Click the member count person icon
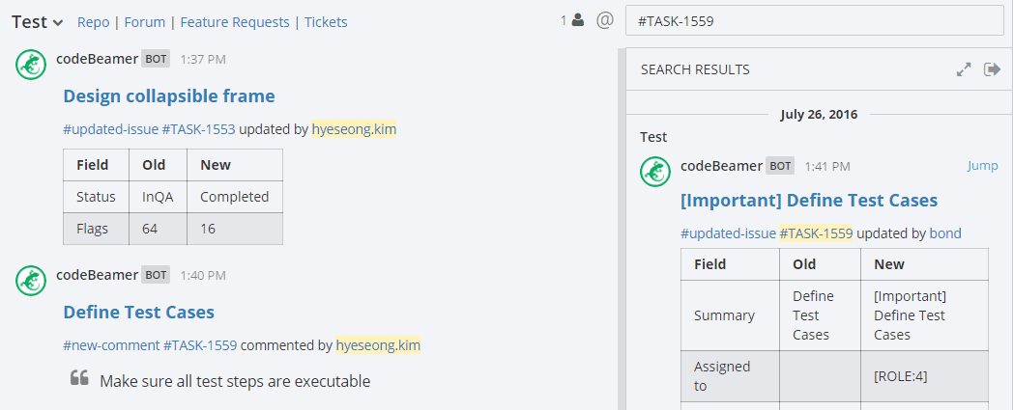The width and height of the screenshot is (1013, 410). (x=577, y=19)
